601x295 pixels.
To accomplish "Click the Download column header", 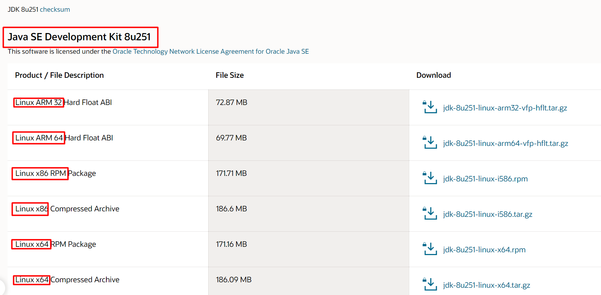I will click(x=434, y=75).
